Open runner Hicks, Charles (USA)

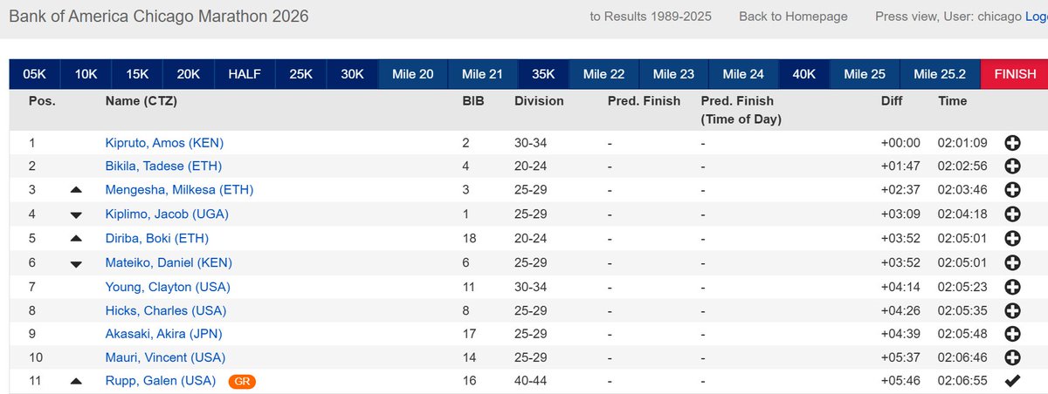pyautogui.click(x=166, y=310)
